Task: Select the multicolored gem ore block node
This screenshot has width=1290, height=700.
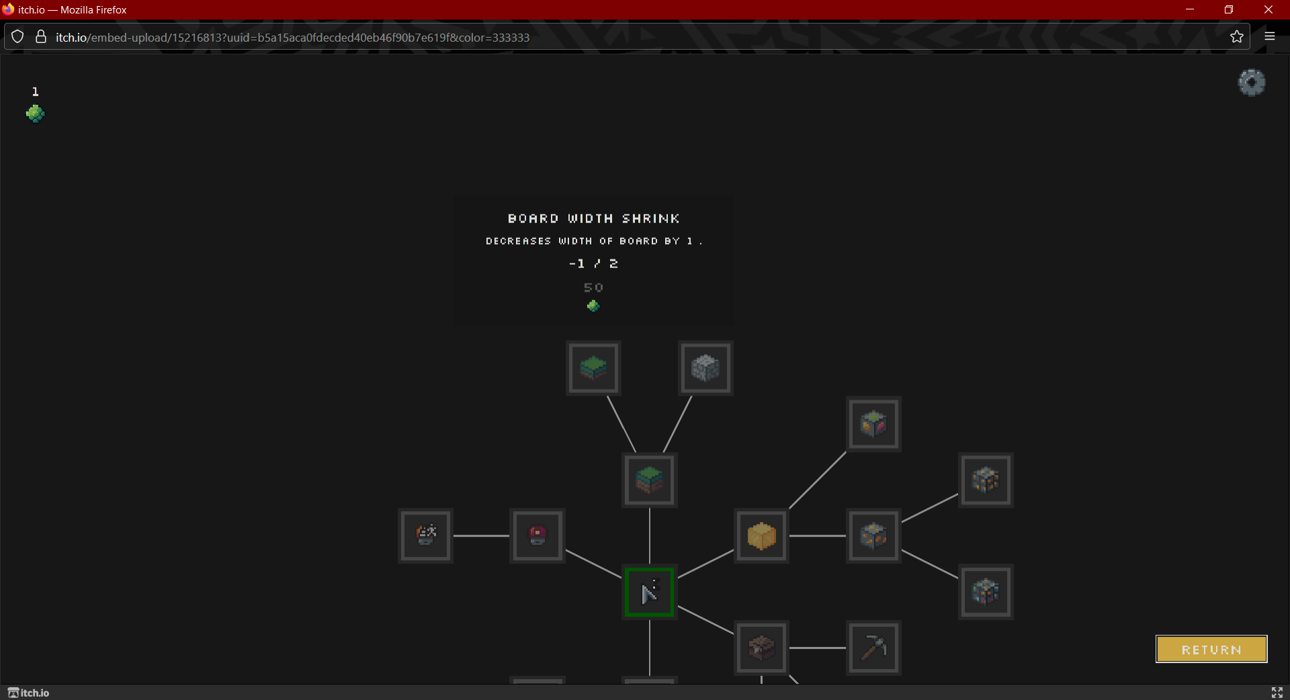Action: pyautogui.click(x=986, y=592)
